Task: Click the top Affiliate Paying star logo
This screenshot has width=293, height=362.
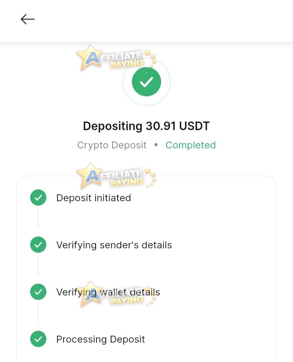Action: [x=116, y=58]
